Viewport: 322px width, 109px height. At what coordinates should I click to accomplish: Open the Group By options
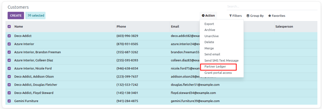[x=255, y=16]
